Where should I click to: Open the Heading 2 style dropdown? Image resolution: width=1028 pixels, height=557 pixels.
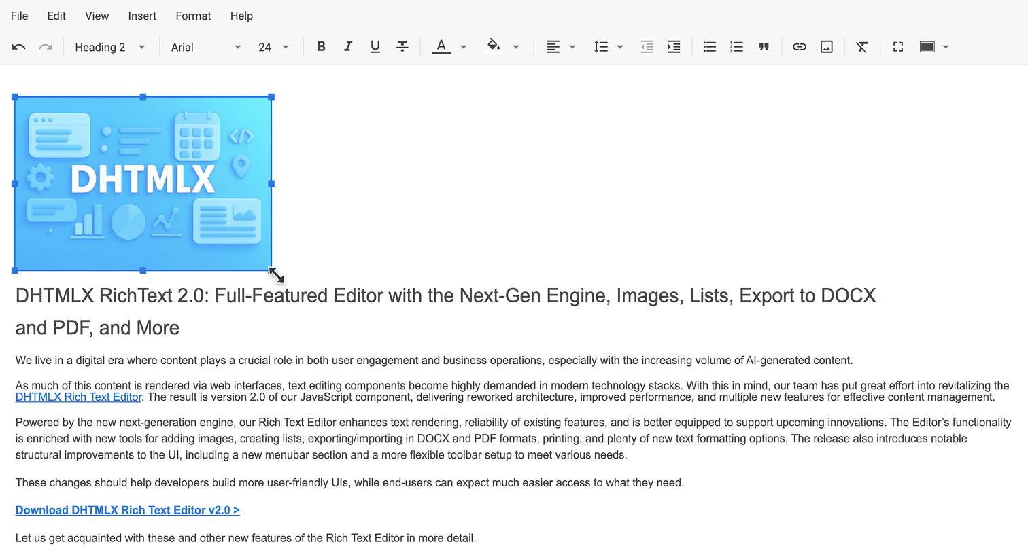tap(110, 47)
